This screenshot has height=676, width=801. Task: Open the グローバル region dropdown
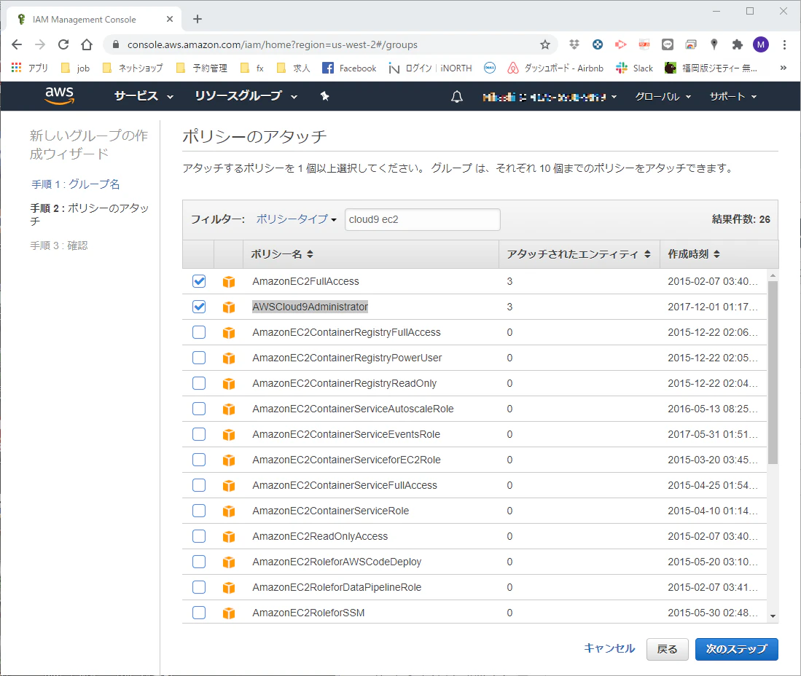[x=663, y=96]
